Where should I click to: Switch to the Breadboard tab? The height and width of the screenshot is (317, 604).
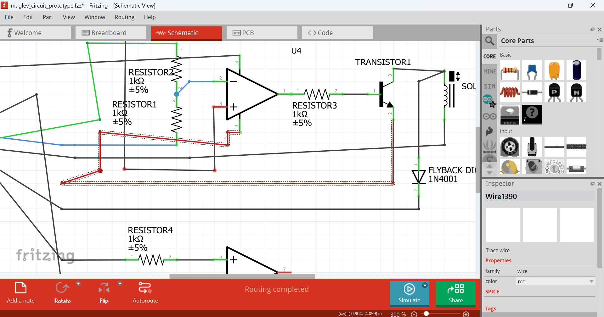click(111, 33)
